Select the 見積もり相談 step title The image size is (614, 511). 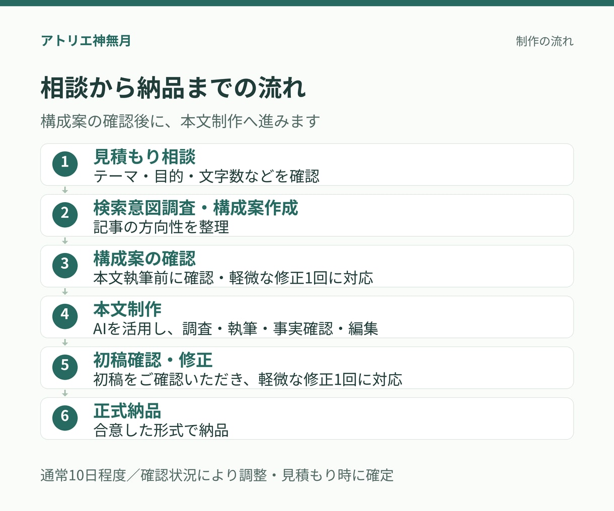point(144,157)
